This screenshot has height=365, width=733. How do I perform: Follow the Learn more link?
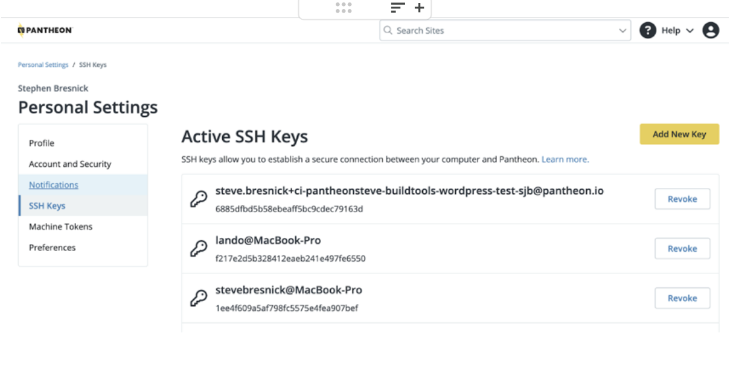point(565,160)
